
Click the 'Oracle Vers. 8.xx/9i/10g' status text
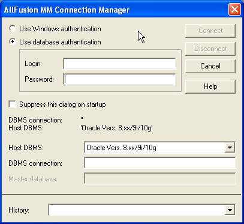point(117,128)
